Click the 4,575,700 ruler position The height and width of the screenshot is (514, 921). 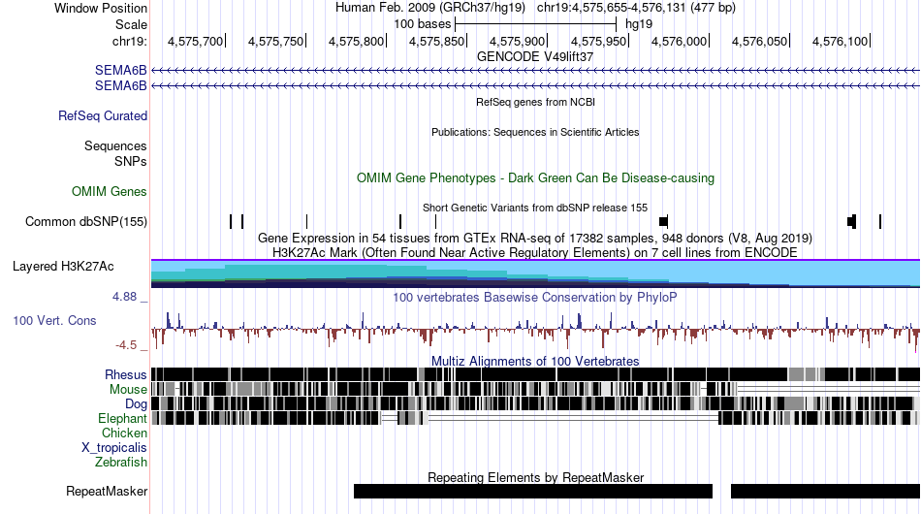196,41
